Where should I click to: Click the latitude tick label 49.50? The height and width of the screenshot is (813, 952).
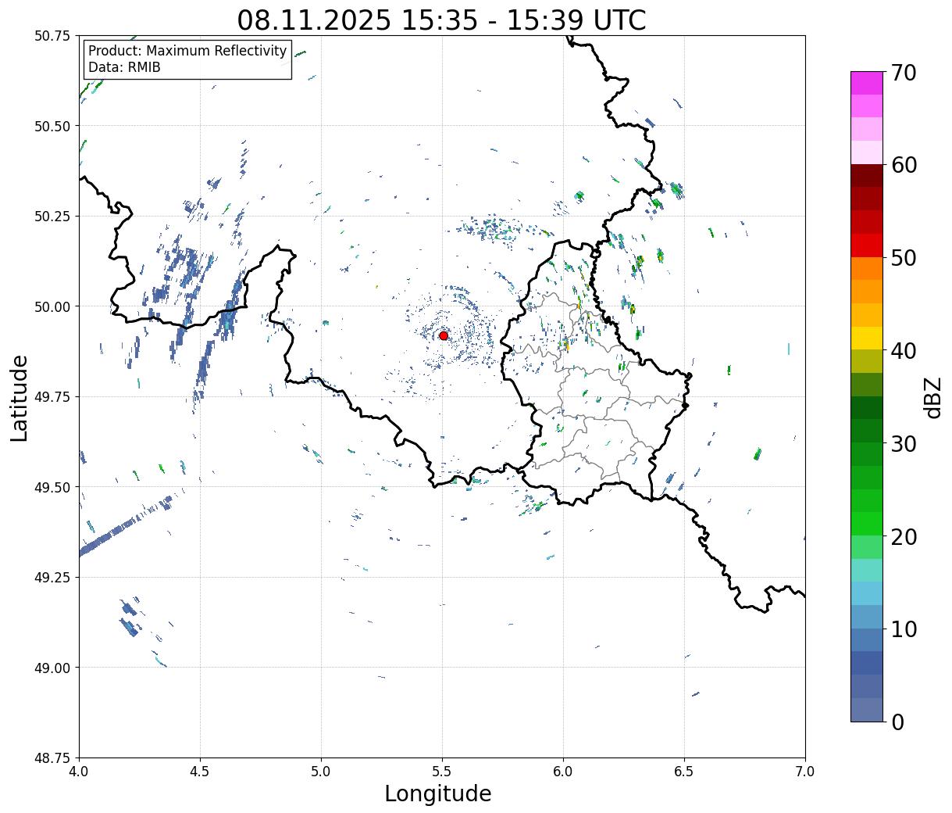(x=52, y=487)
